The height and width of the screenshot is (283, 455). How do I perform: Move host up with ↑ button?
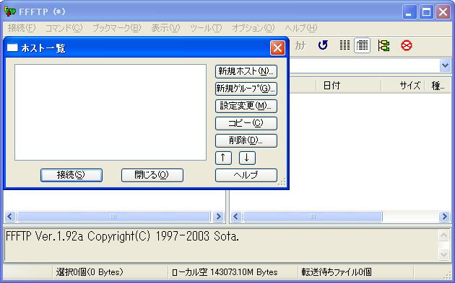tap(223, 158)
